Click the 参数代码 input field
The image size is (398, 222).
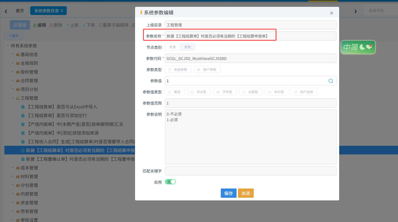pos(250,58)
